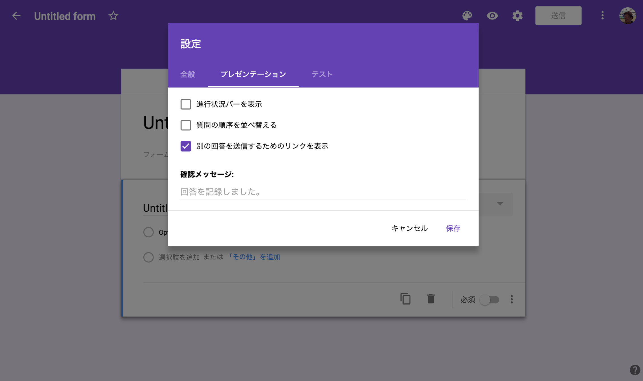Click the delete question trash icon
This screenshot has height=381, width=643.
click(431, 299)
